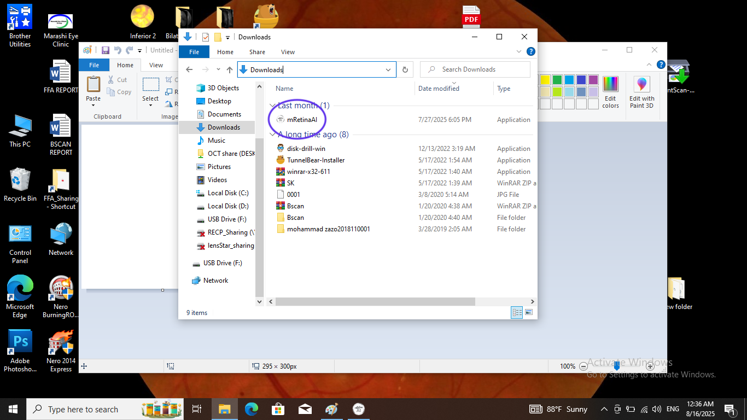
Task: Click the back navigation arrow in Explorer
Action: 189,69
